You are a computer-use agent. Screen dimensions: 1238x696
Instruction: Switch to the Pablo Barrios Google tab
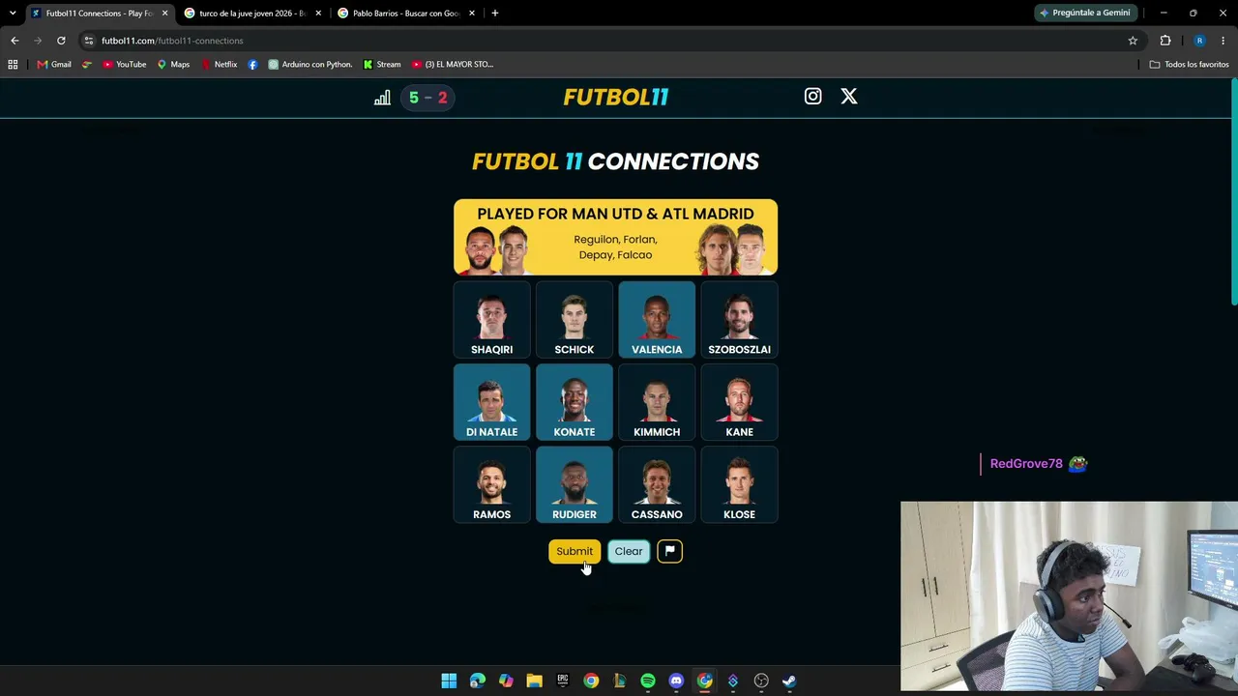pos(405,14)
